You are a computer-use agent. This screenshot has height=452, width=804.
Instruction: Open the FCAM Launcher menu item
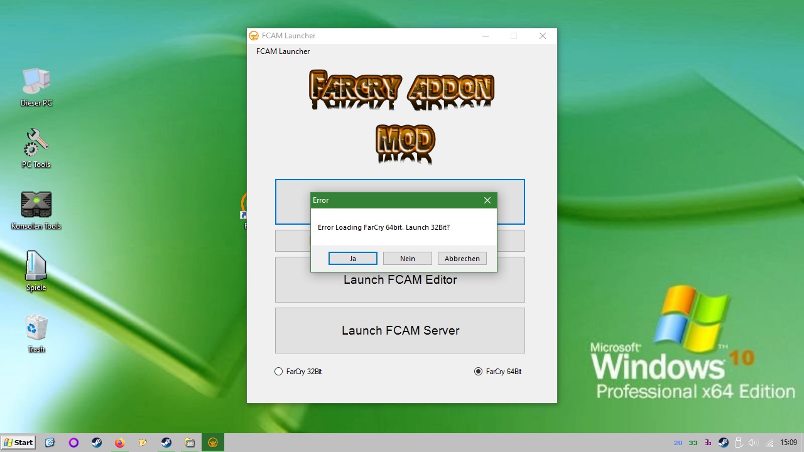[283, 51]
